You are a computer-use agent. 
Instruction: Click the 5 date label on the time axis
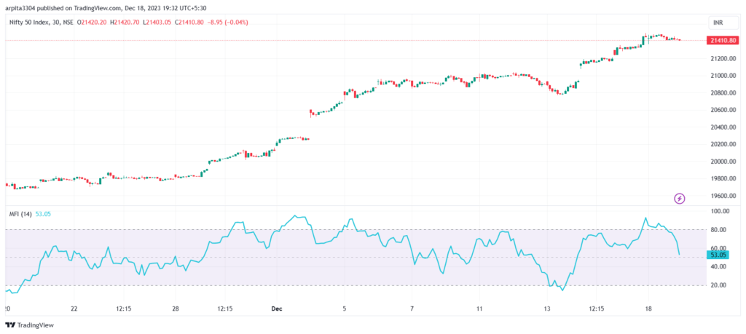pos(345,309)
